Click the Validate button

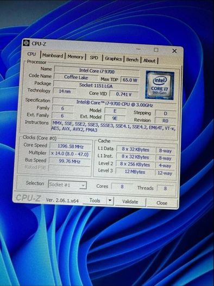pos(130,202)
